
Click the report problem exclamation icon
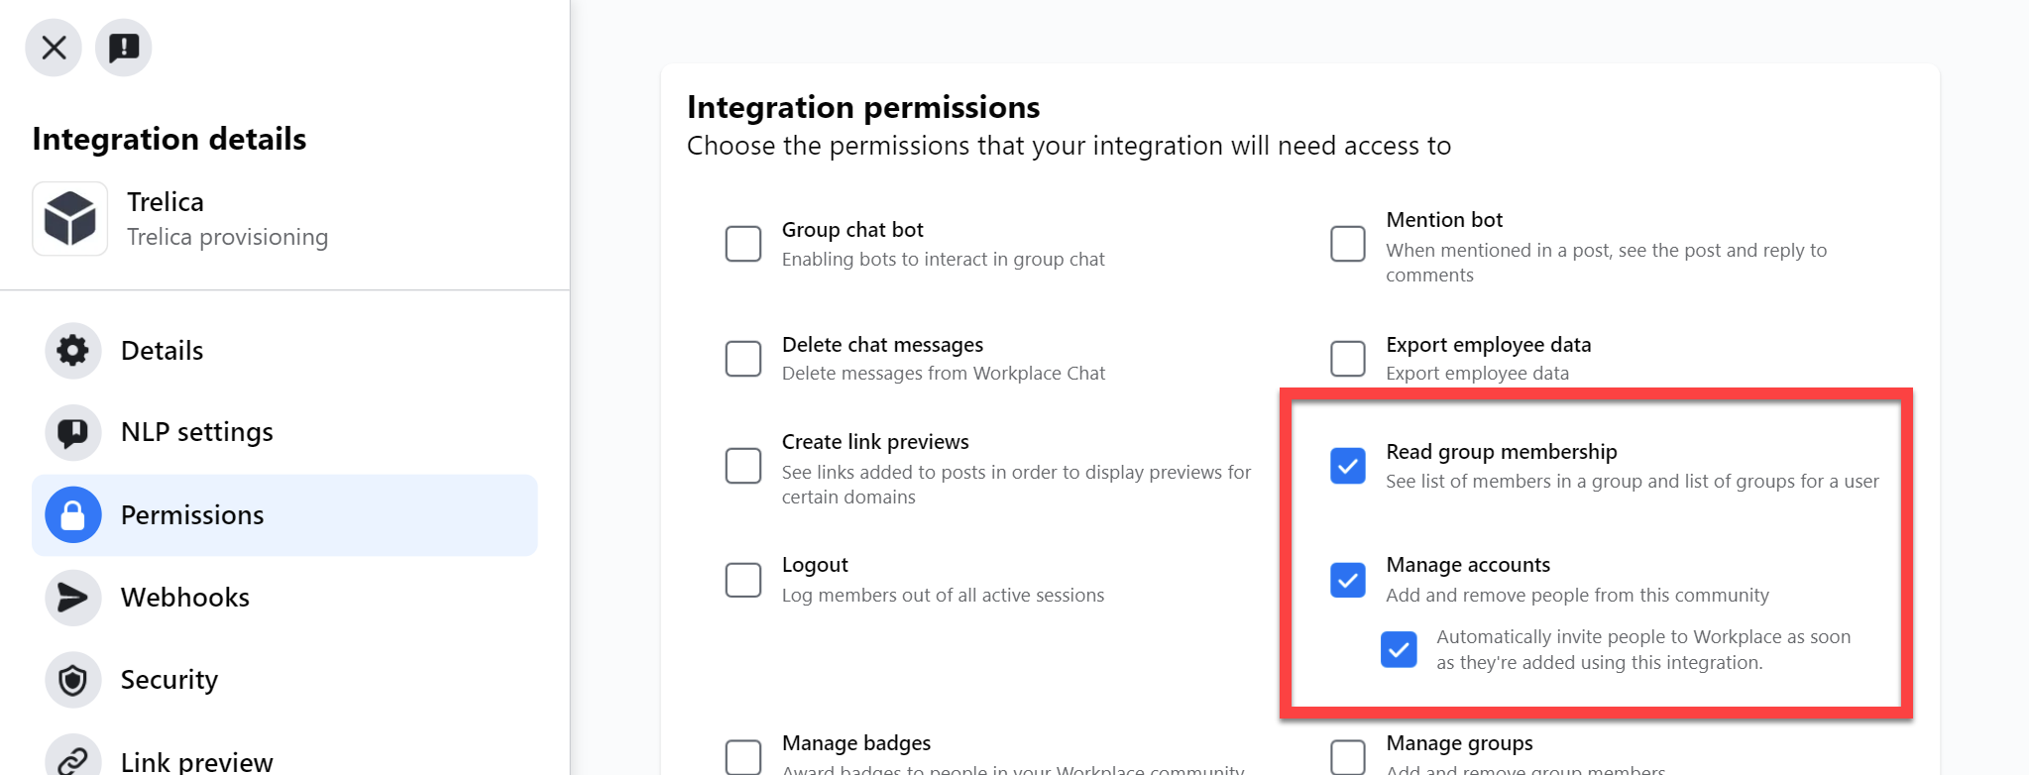(124, 48)
